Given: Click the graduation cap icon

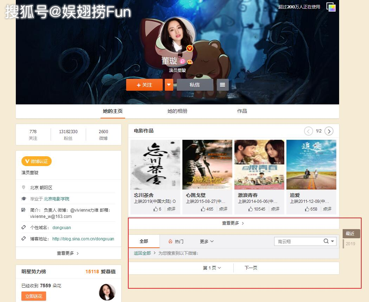Looking at the screenshot, I should pyautogui.click(x=24, y=199).
